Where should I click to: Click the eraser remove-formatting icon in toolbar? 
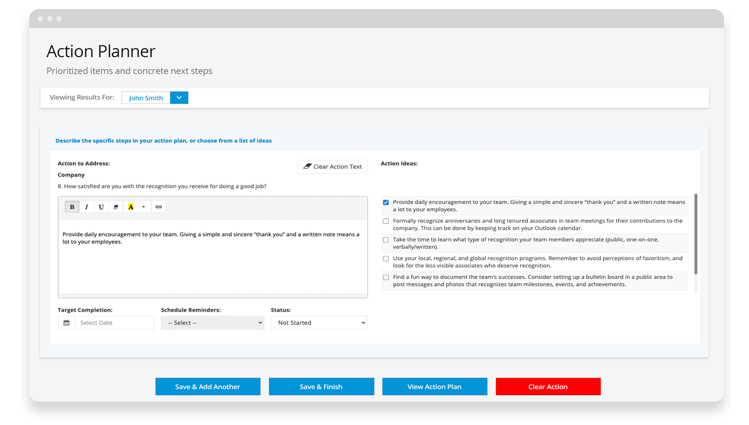coord(116,207)
